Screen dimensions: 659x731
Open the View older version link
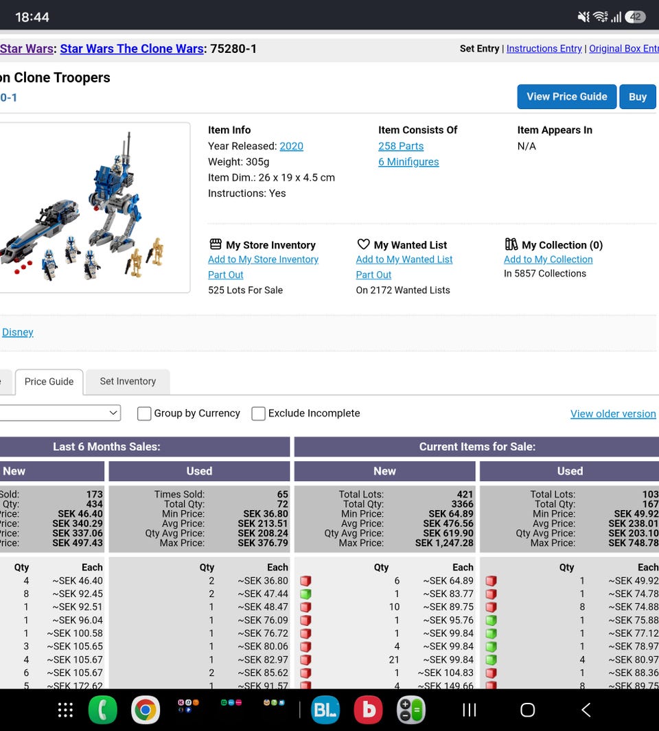point(613,413)
